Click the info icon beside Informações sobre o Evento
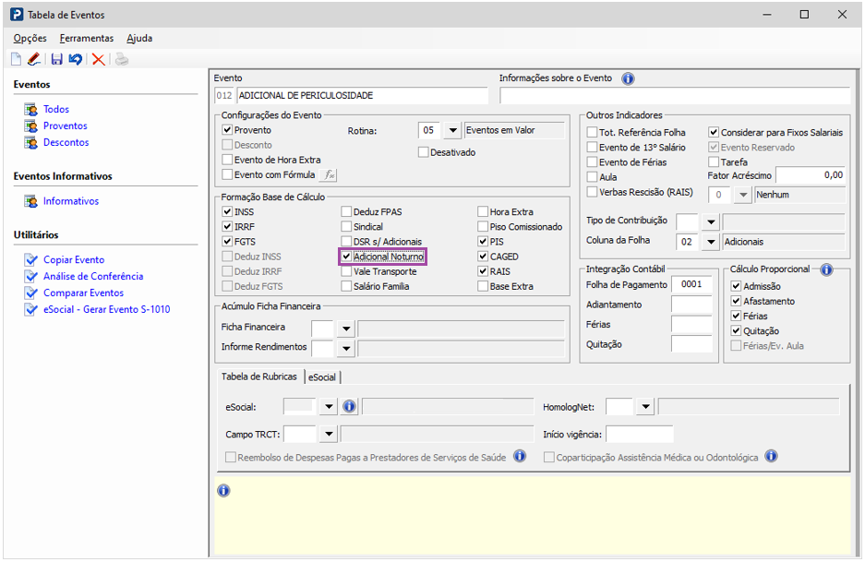The height and width of the screenshot is (562, 865). point(629,78)
